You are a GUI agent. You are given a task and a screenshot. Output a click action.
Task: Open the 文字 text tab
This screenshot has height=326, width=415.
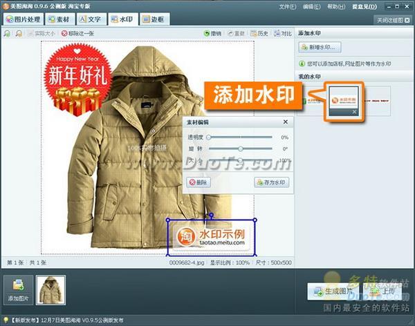point(91,19)
